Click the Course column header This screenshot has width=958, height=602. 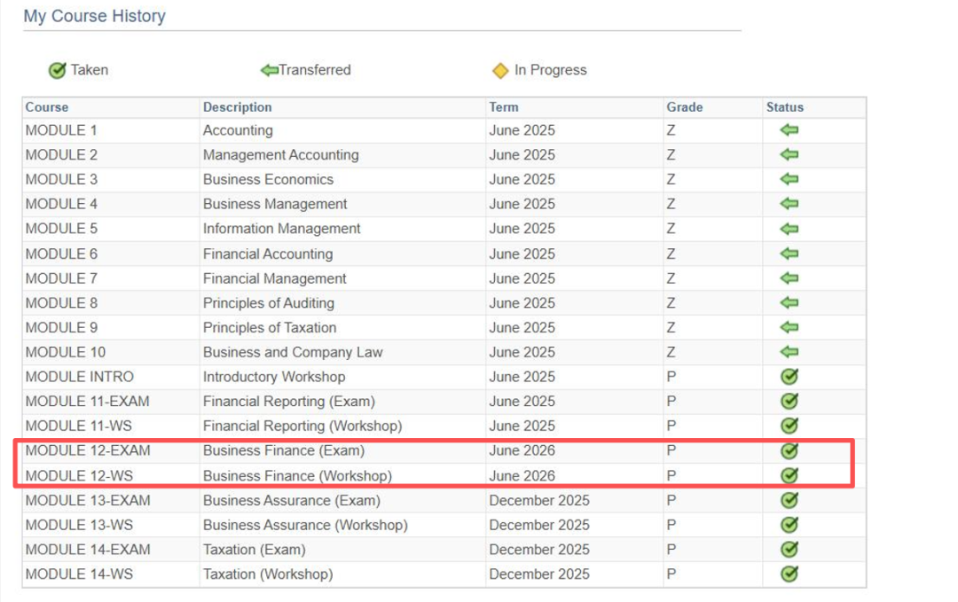(47, 107)
